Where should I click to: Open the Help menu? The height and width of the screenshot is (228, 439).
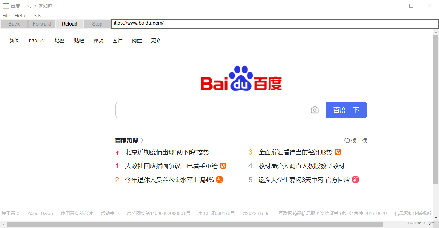20,15
